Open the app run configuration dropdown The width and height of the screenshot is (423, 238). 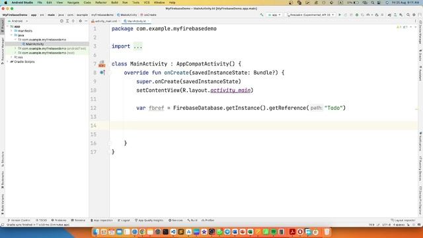(x=274, y=15)
